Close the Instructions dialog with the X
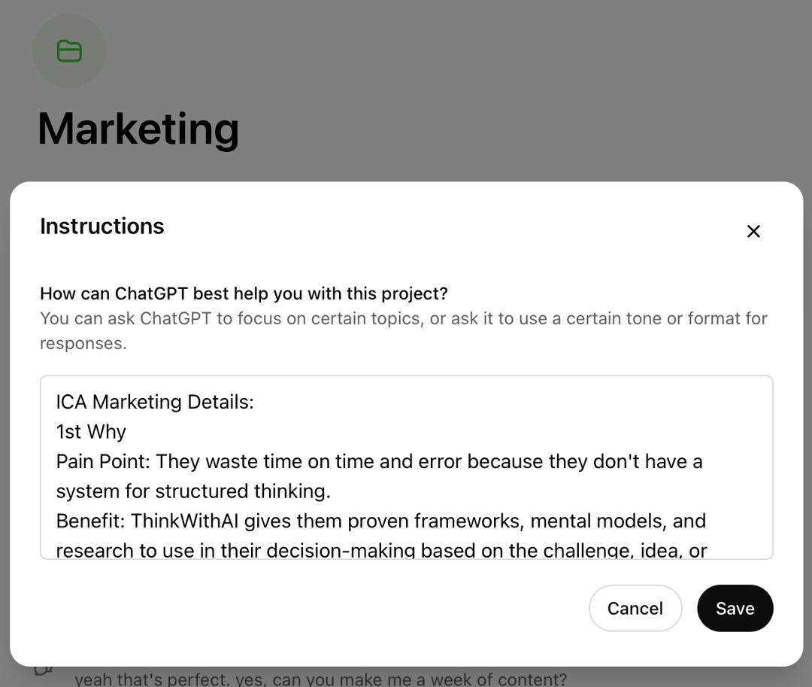 click(x=753, y=231)
